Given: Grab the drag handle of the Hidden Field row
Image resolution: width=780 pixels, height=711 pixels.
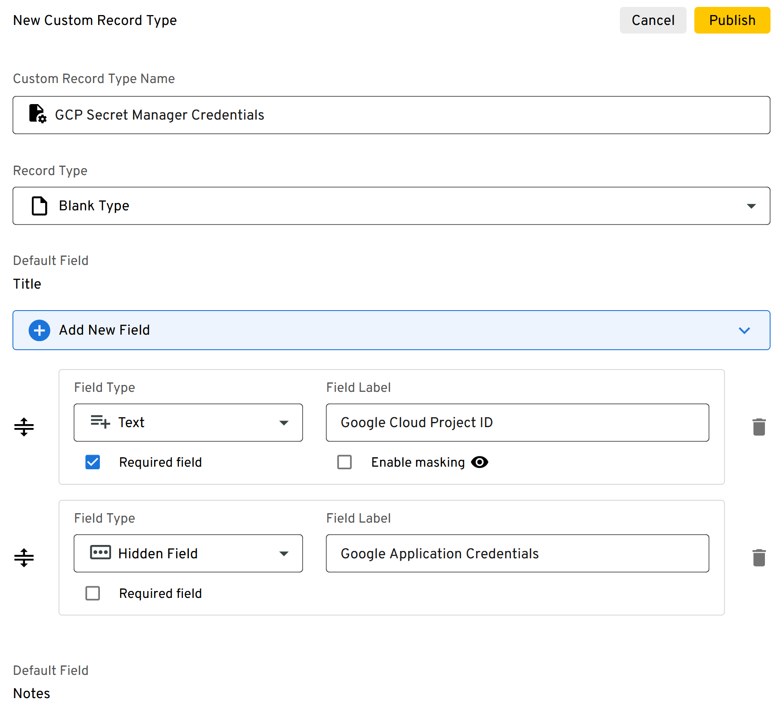Looking at the screenshot, I should tap(25, 557).
